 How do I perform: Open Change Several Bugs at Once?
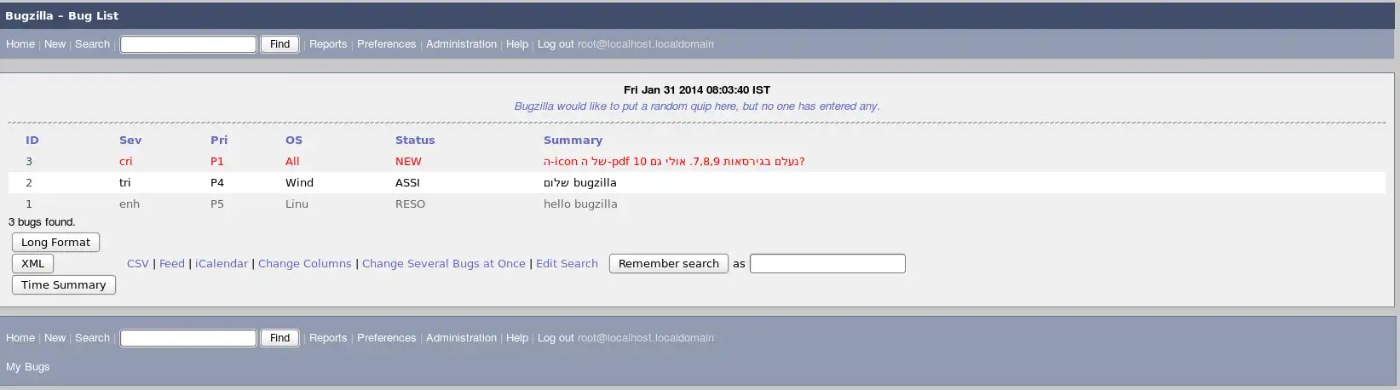(444, 264)
